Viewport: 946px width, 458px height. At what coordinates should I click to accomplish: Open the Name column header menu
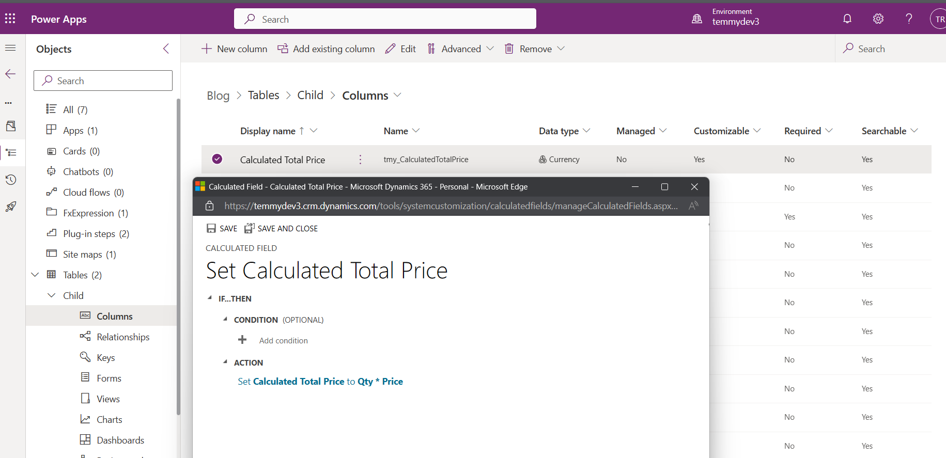coord(416,131)
